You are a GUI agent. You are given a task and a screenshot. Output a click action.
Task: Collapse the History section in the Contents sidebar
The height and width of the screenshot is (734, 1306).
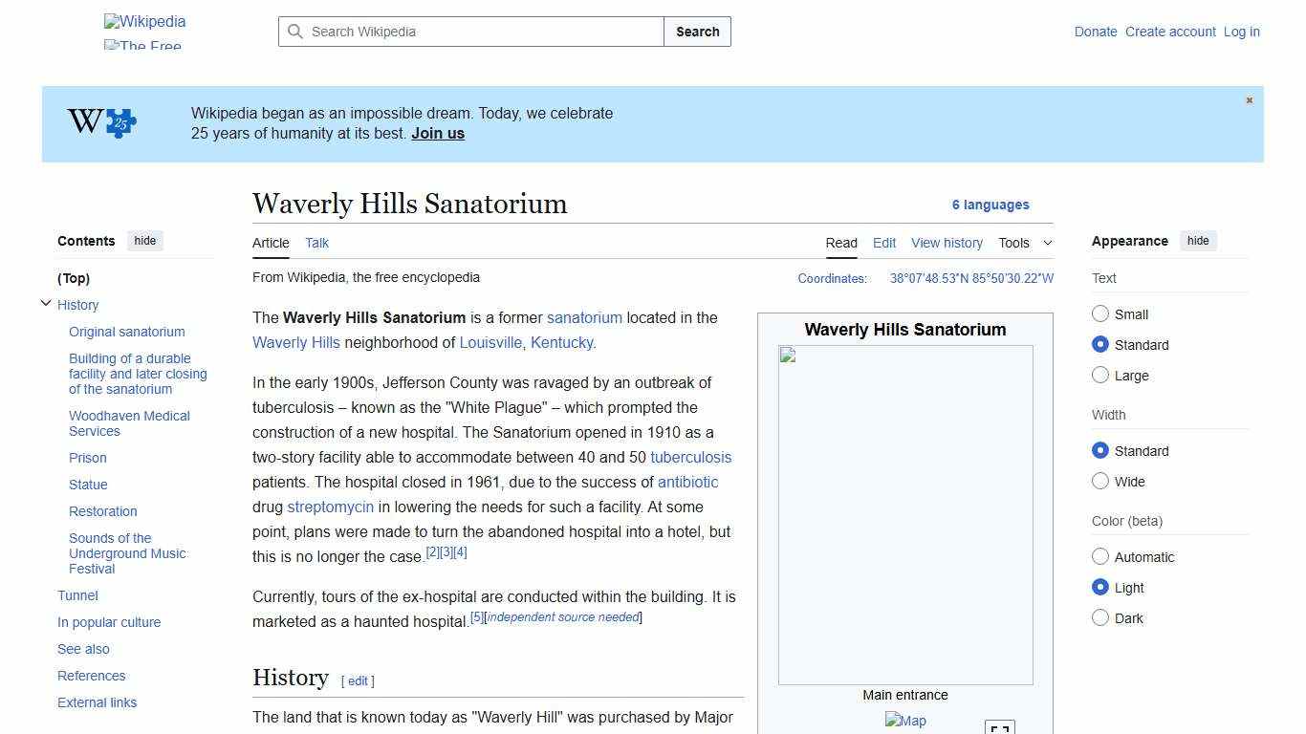click(x=46, y=303)
